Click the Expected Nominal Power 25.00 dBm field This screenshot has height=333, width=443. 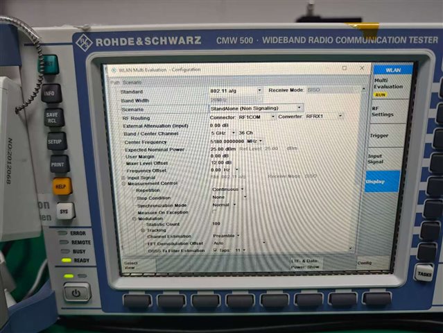click(x=223, y=148)
